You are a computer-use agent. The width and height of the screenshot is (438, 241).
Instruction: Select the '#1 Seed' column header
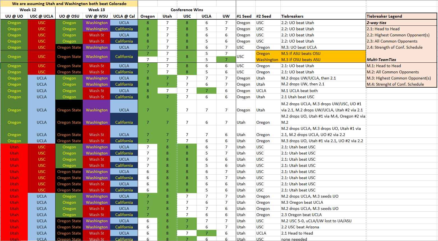pyautogui.click(x=246, y=16)
